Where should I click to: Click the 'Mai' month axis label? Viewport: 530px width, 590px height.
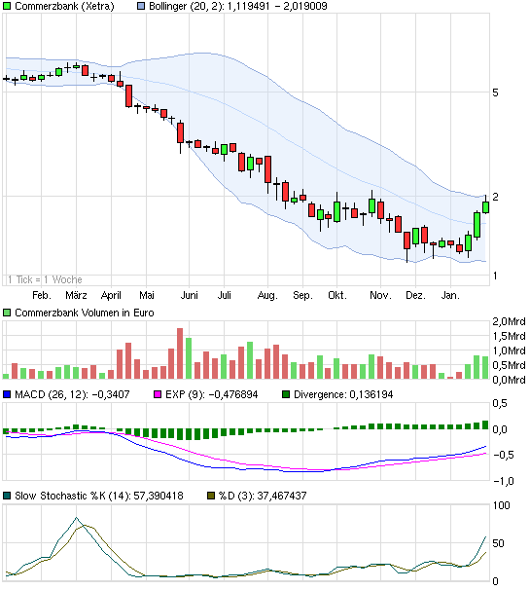(x=147, y=295)
